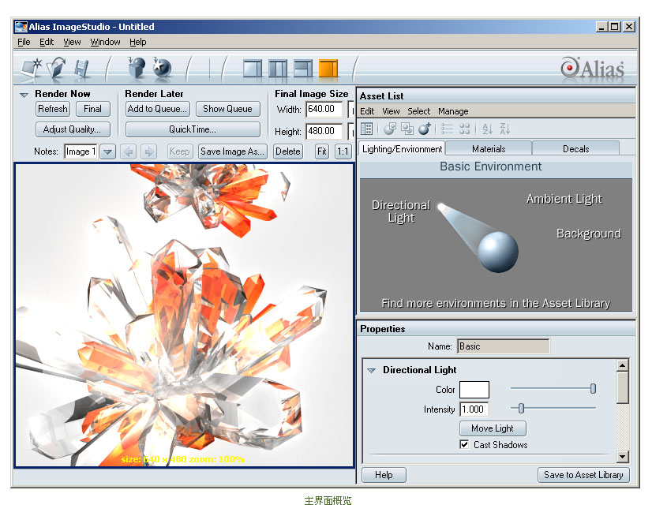Collapse the Render Now panel triangle
This screenshot has height=516, width=652.
pyautogui.click(x=24, y=95)
